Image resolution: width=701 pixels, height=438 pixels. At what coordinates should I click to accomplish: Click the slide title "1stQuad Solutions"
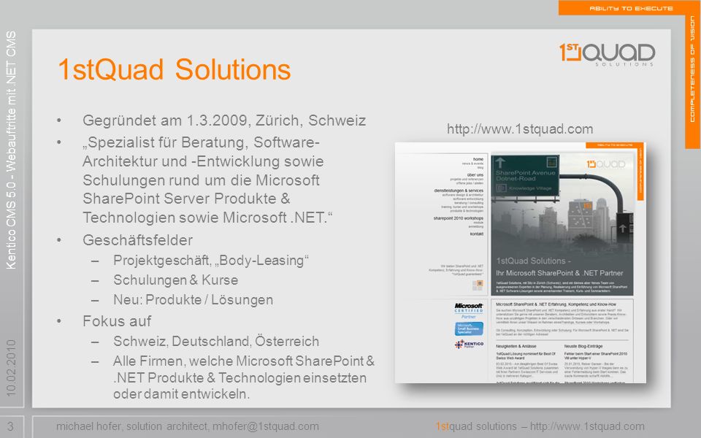tap(175, 70)
